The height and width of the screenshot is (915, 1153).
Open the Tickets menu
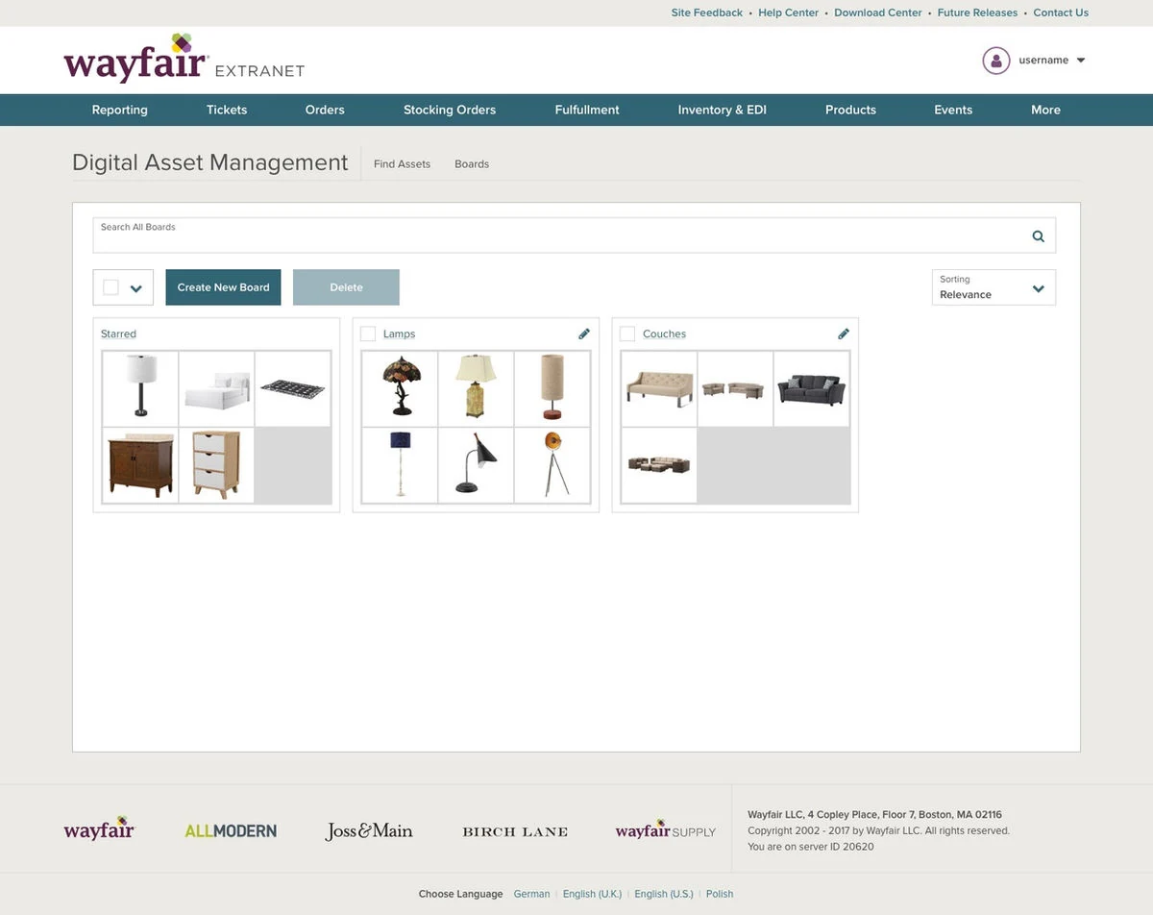tap(227, 110)
